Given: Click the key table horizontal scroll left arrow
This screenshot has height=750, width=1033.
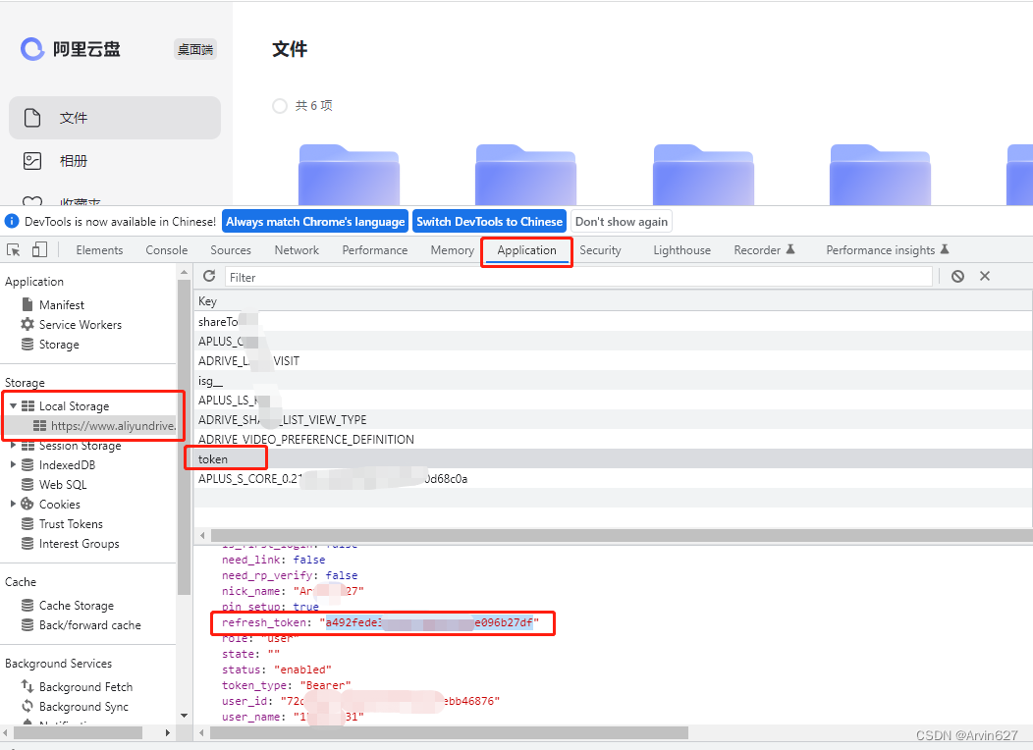Looking at the screenshot, I should coord(202,535).
